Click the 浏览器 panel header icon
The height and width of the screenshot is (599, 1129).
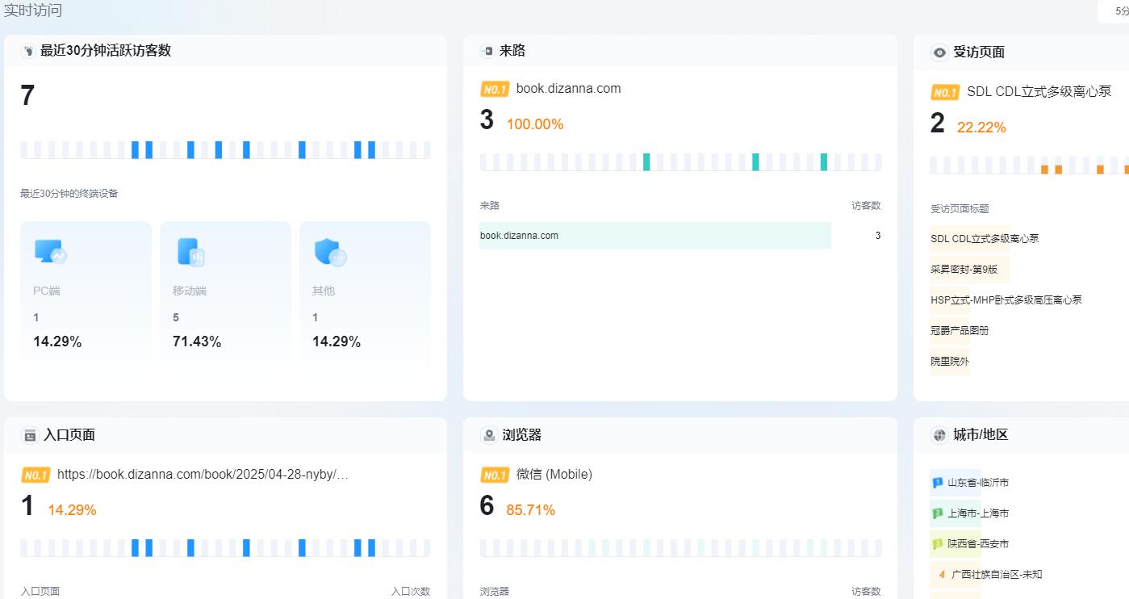click(488, 435)
